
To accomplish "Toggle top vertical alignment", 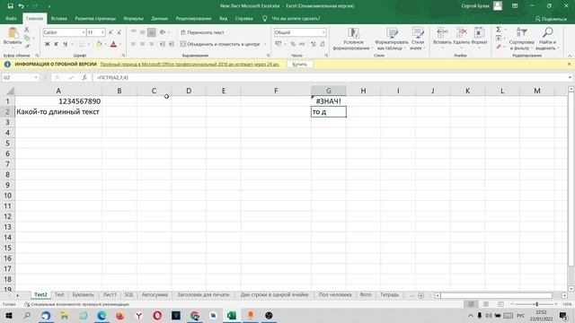I will click(134, 32).
